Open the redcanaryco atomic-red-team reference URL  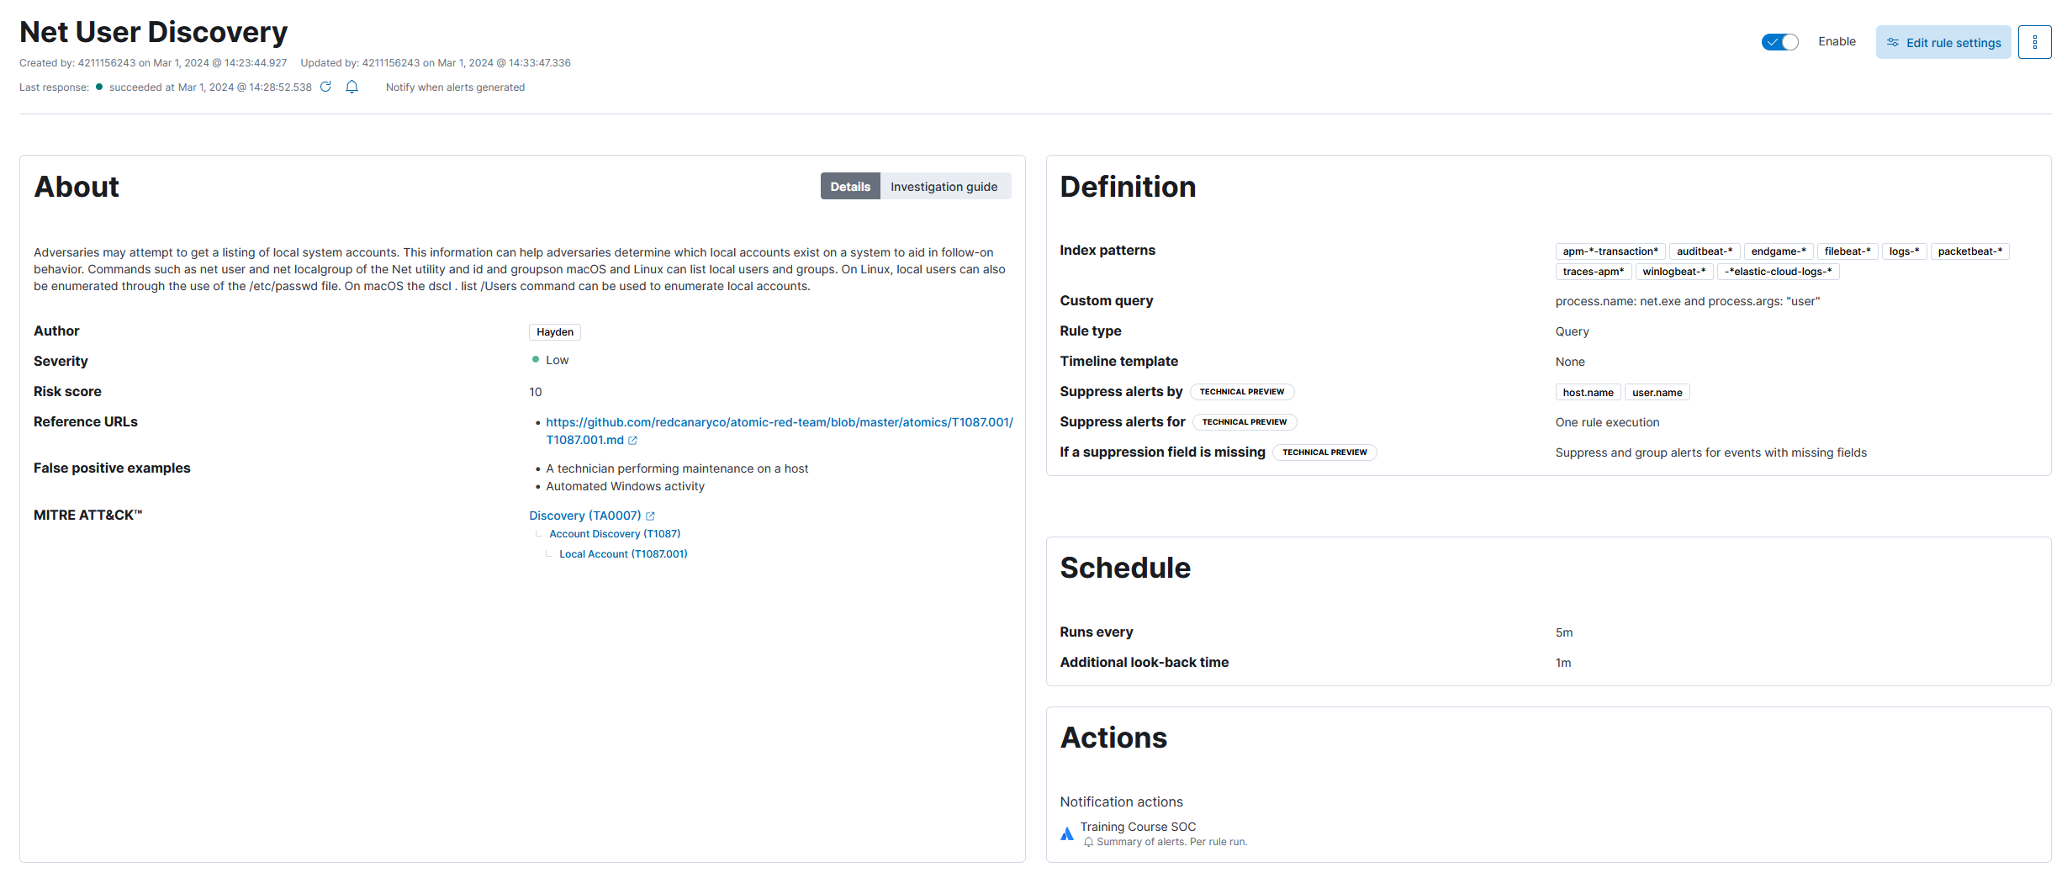[x=779, y=422]
